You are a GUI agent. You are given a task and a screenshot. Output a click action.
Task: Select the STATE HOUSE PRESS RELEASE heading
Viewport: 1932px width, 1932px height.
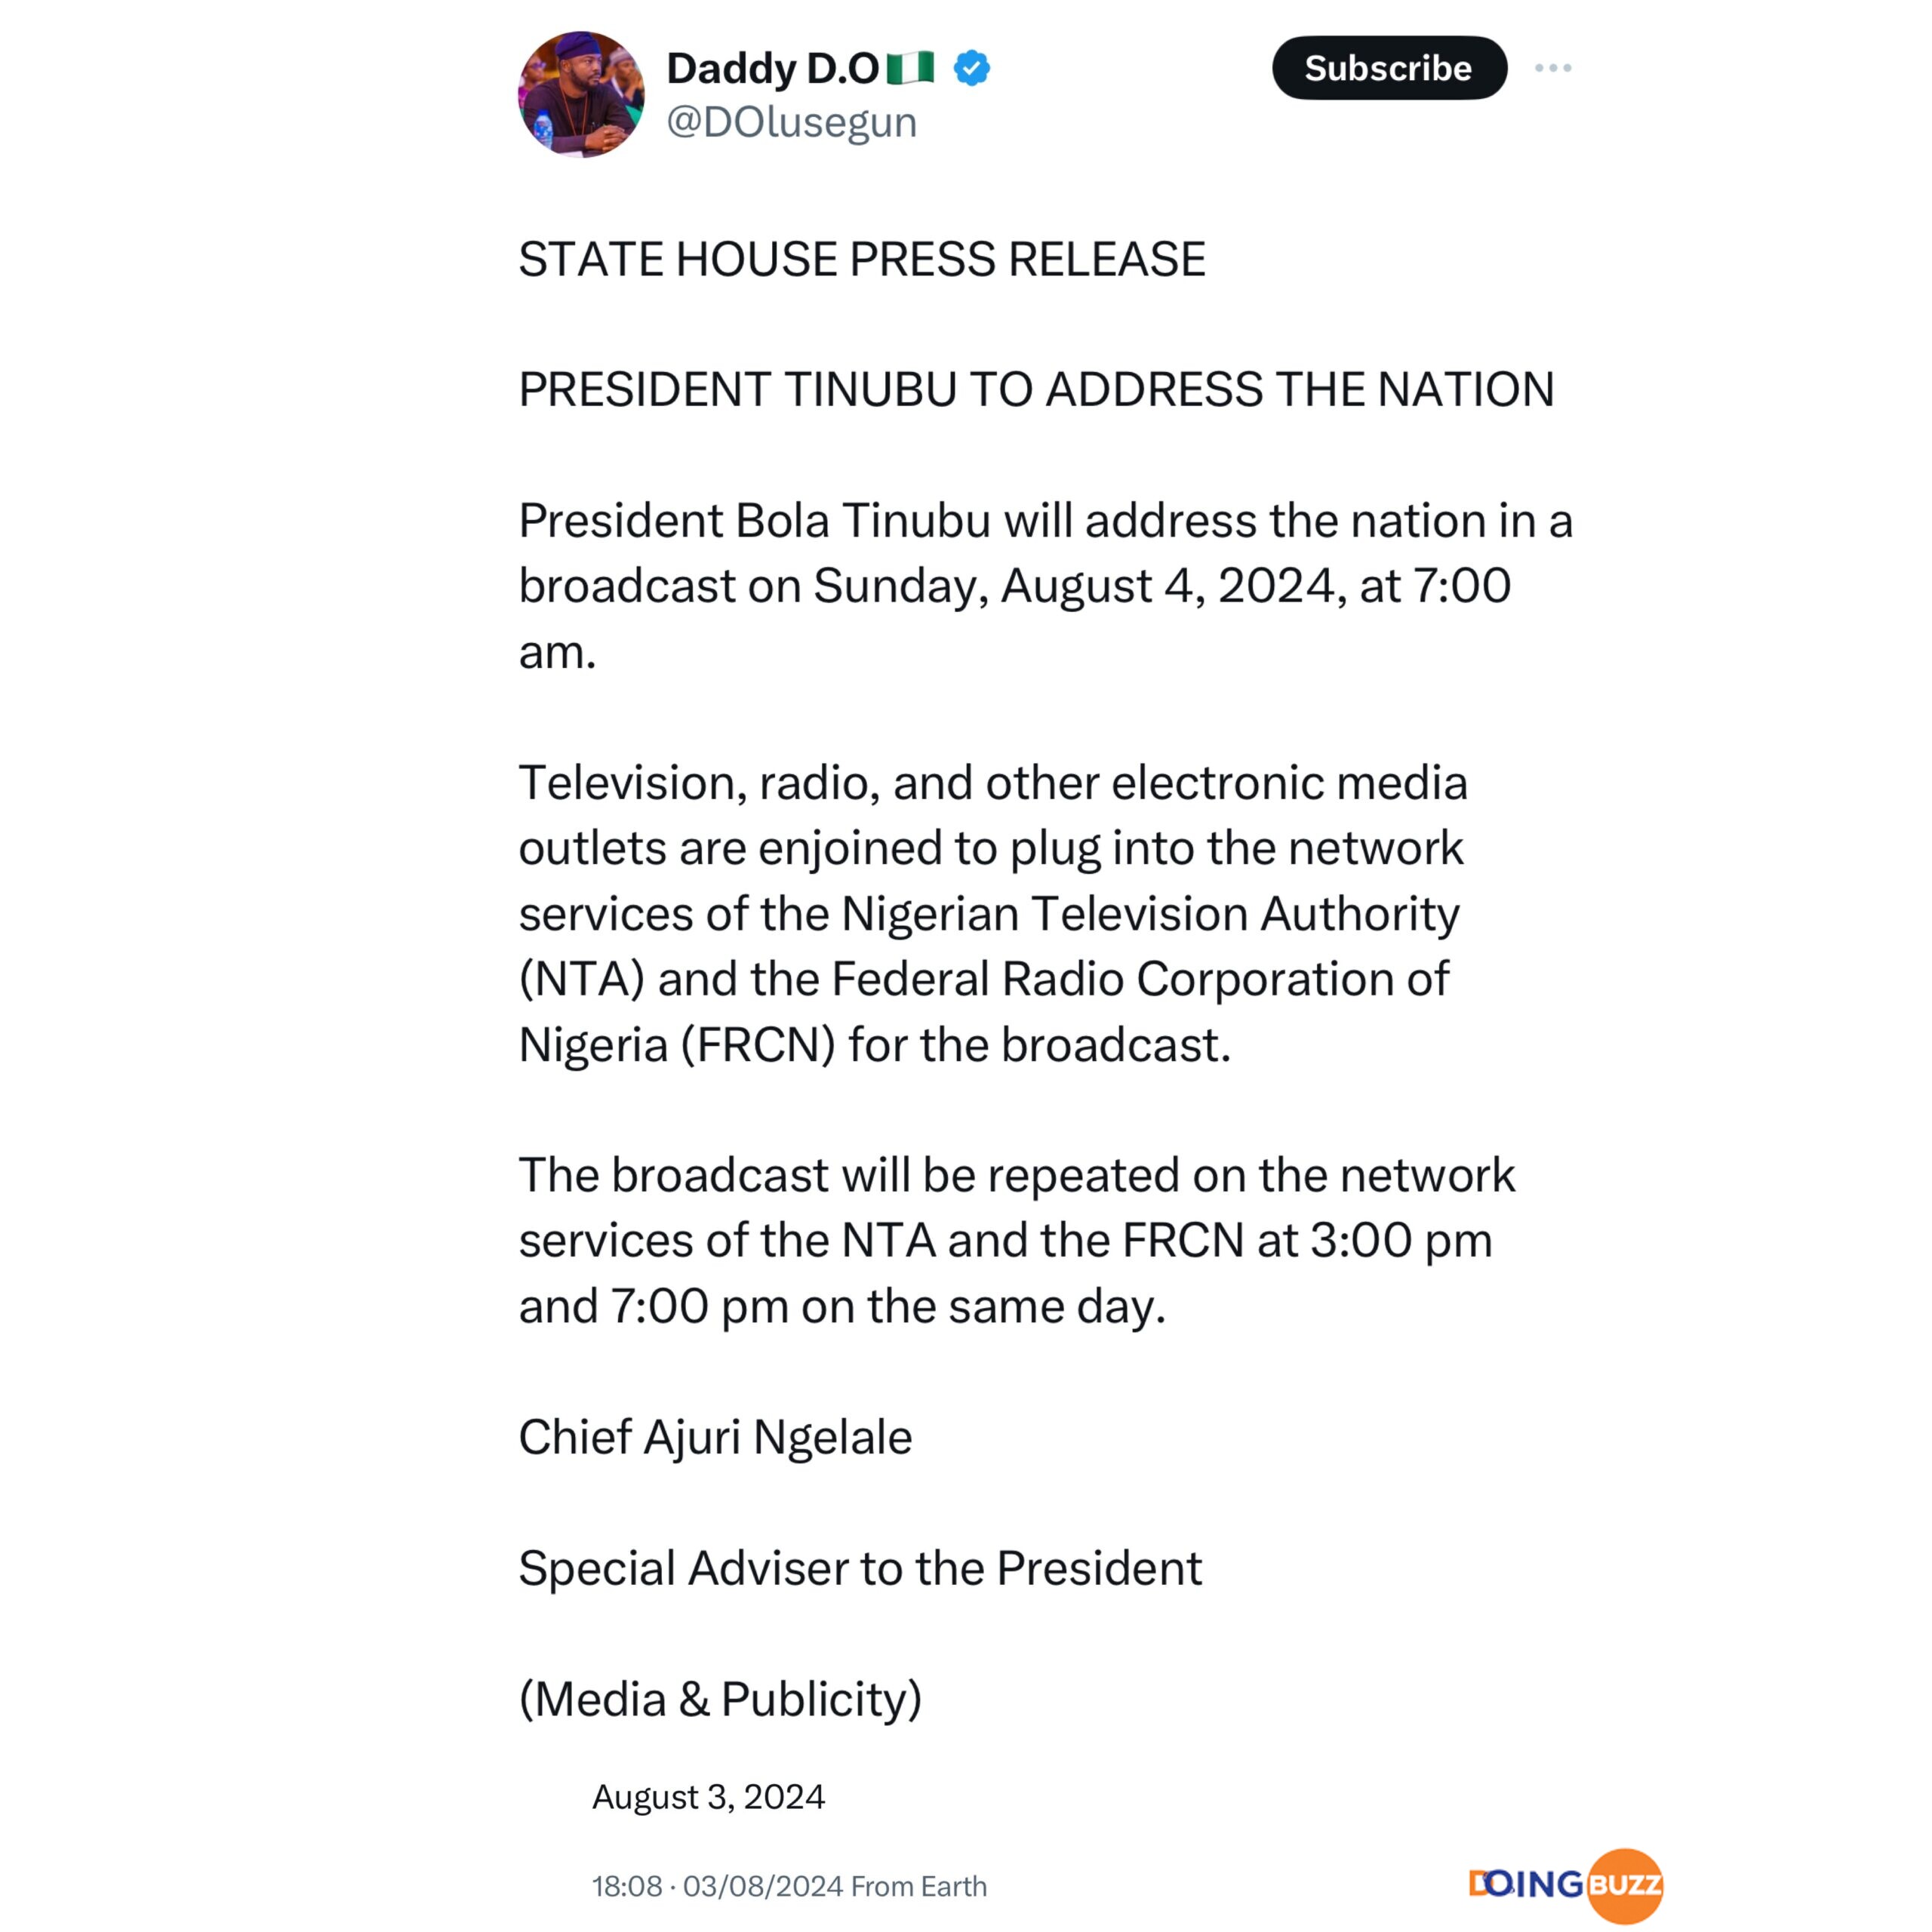pyautogui.click(x=862, y=259)
